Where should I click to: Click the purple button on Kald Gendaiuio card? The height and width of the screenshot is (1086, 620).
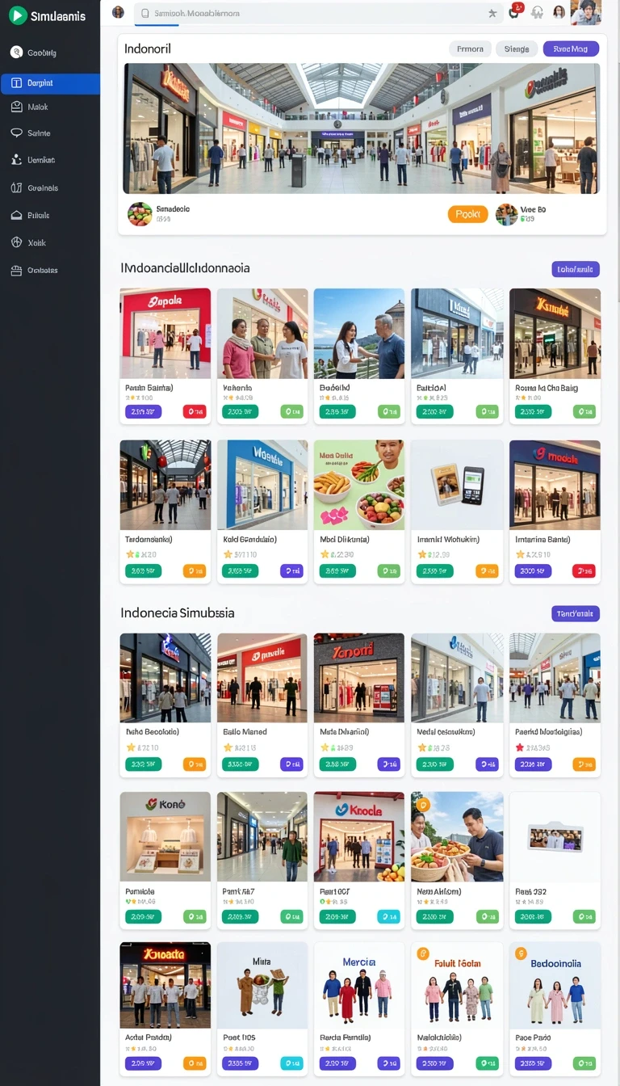coord(291,570)
